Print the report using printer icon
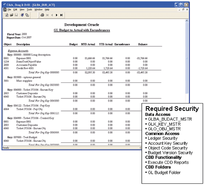This screenshot has height=185, width=204. pyautogui.click(x=42, y=15)
